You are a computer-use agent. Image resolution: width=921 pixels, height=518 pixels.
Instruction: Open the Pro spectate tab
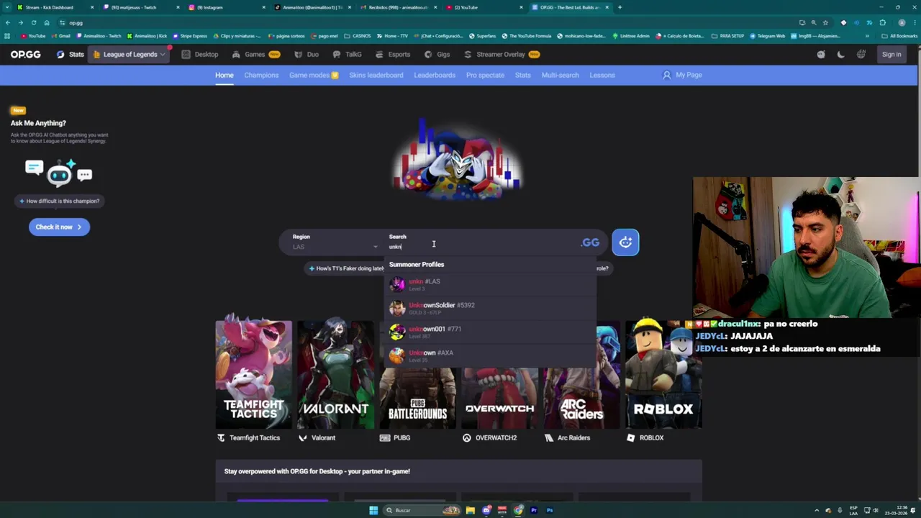click(485, 75)
